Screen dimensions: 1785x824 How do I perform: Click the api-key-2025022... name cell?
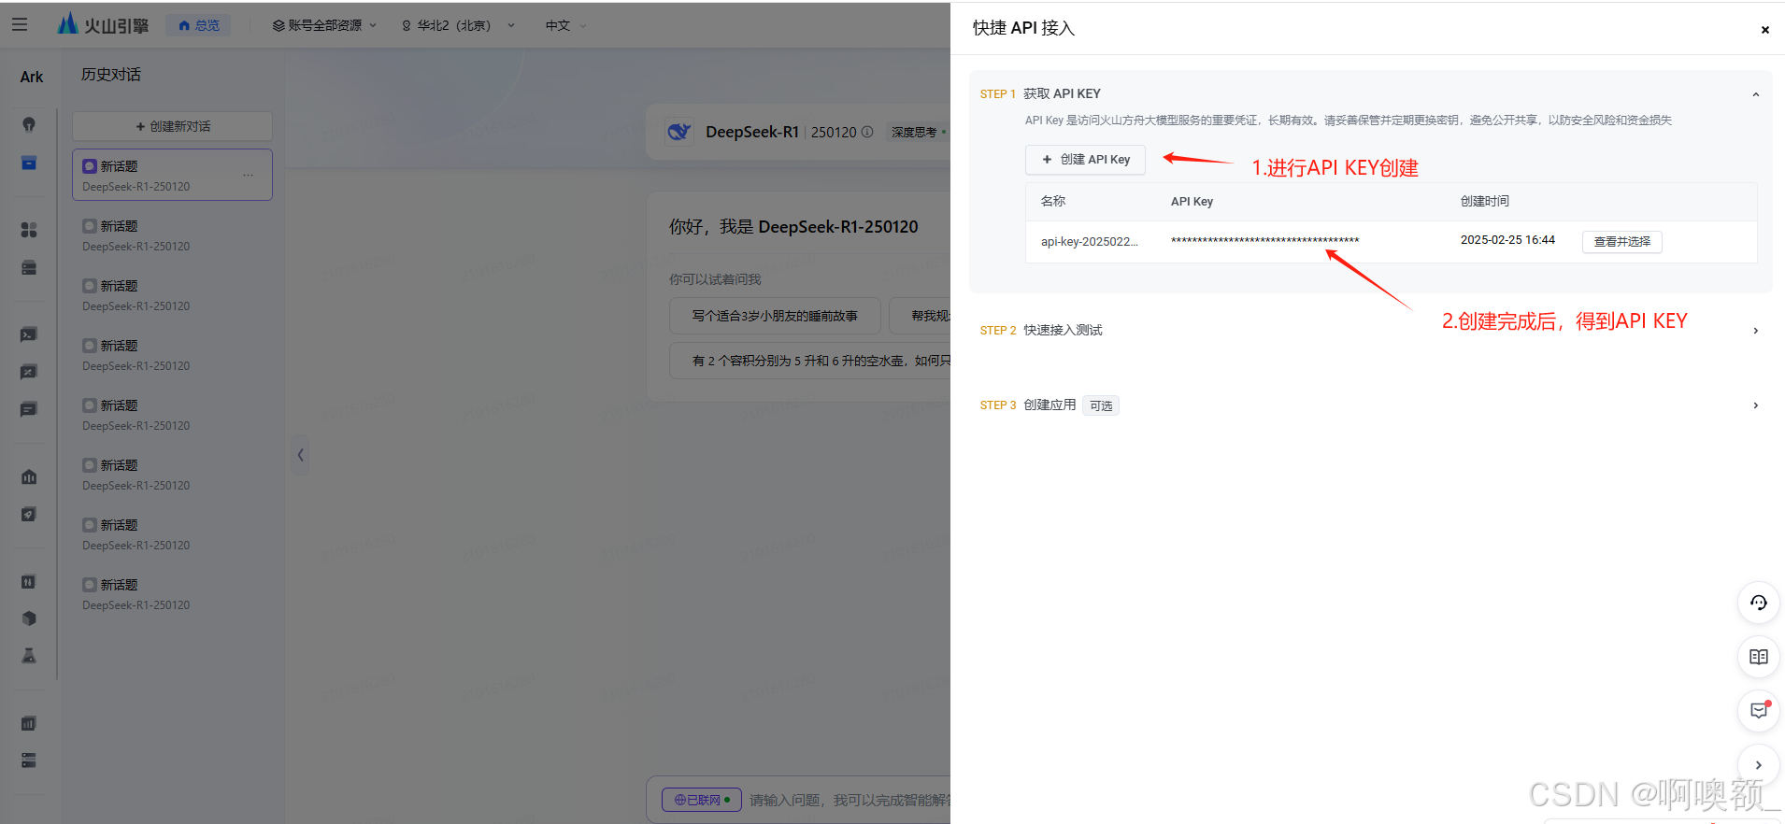coord(1089,241)
